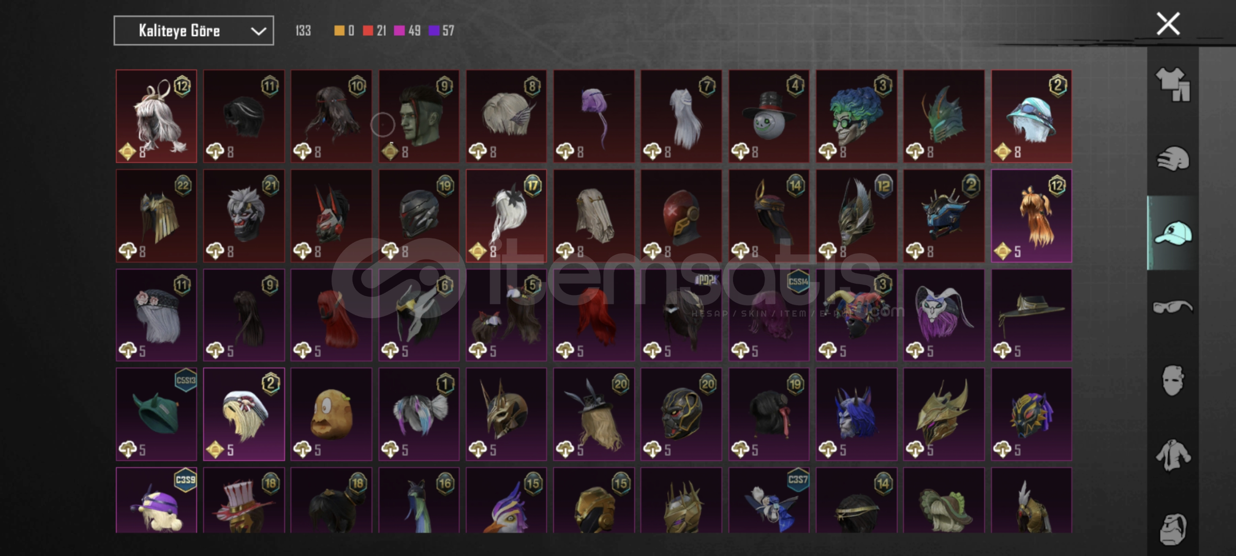1236x556 pixels.
Task: Select the helmet category icon in sidebar
Action: [1173, 159]
